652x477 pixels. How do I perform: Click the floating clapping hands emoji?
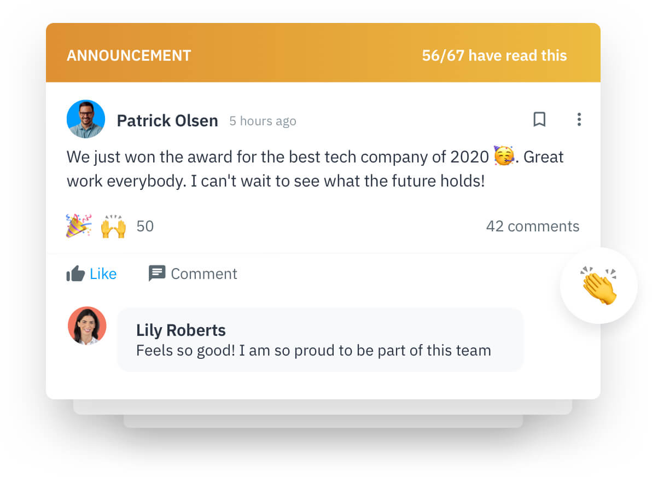click(599, 286)
